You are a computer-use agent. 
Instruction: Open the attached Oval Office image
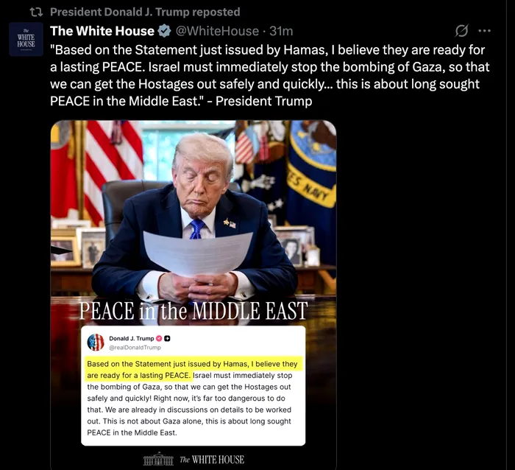tap(193, 295)
